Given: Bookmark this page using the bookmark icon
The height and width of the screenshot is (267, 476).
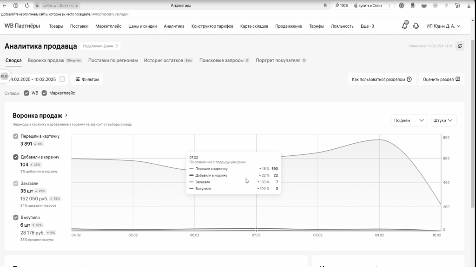Looking at the screenshot, I should tap(325, 6).
